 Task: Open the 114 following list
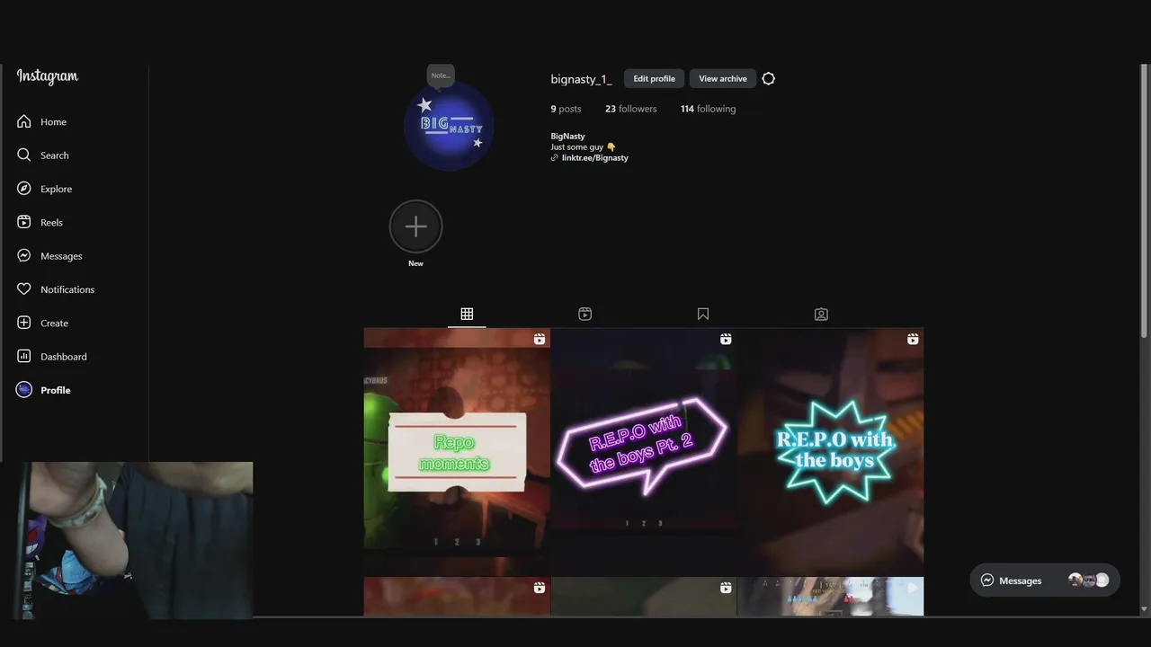click(708, 109)
